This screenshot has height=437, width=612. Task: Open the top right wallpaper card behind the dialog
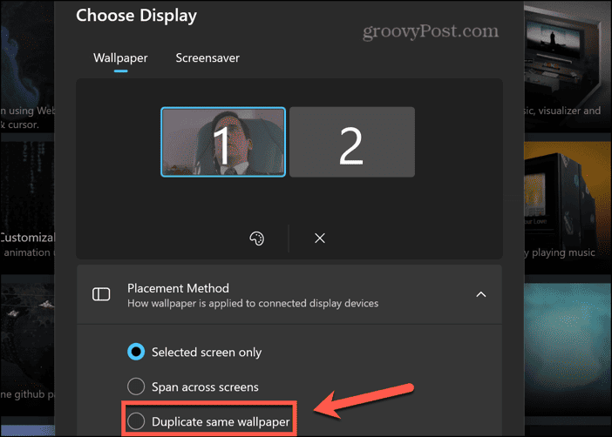click(568, 65)
